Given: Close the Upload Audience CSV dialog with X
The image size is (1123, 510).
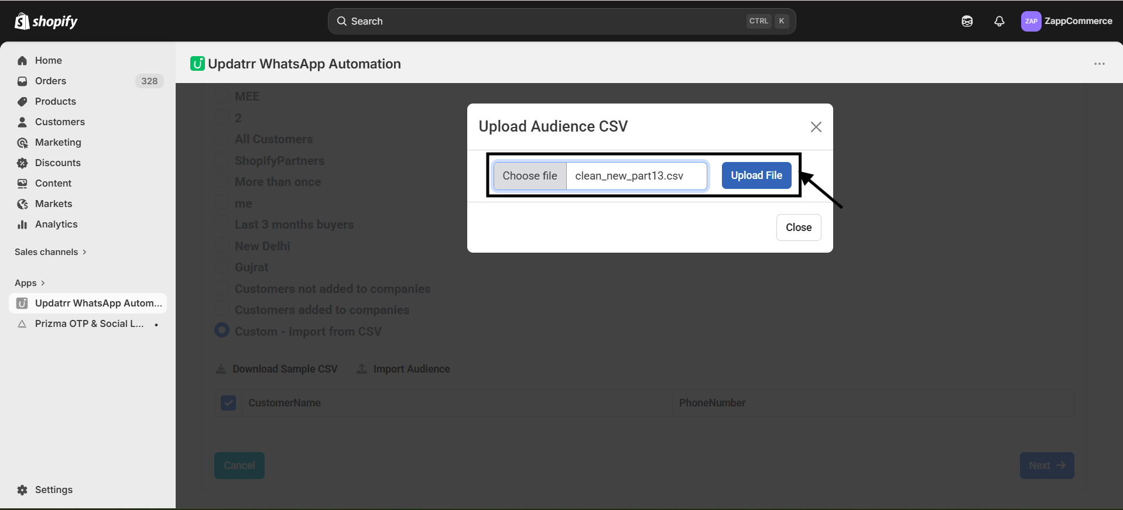Looking at the screenshot, I should click(x=816, y=127).
